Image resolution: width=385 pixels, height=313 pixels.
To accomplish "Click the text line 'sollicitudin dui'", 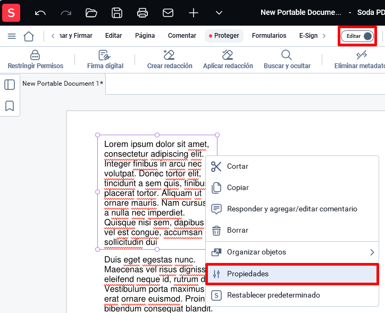I will [x=130, y=242].
